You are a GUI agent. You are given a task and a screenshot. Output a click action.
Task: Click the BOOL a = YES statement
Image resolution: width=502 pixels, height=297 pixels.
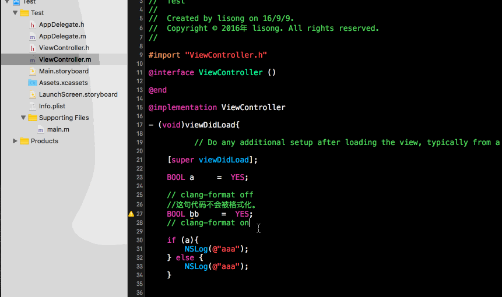click(208, 178)
